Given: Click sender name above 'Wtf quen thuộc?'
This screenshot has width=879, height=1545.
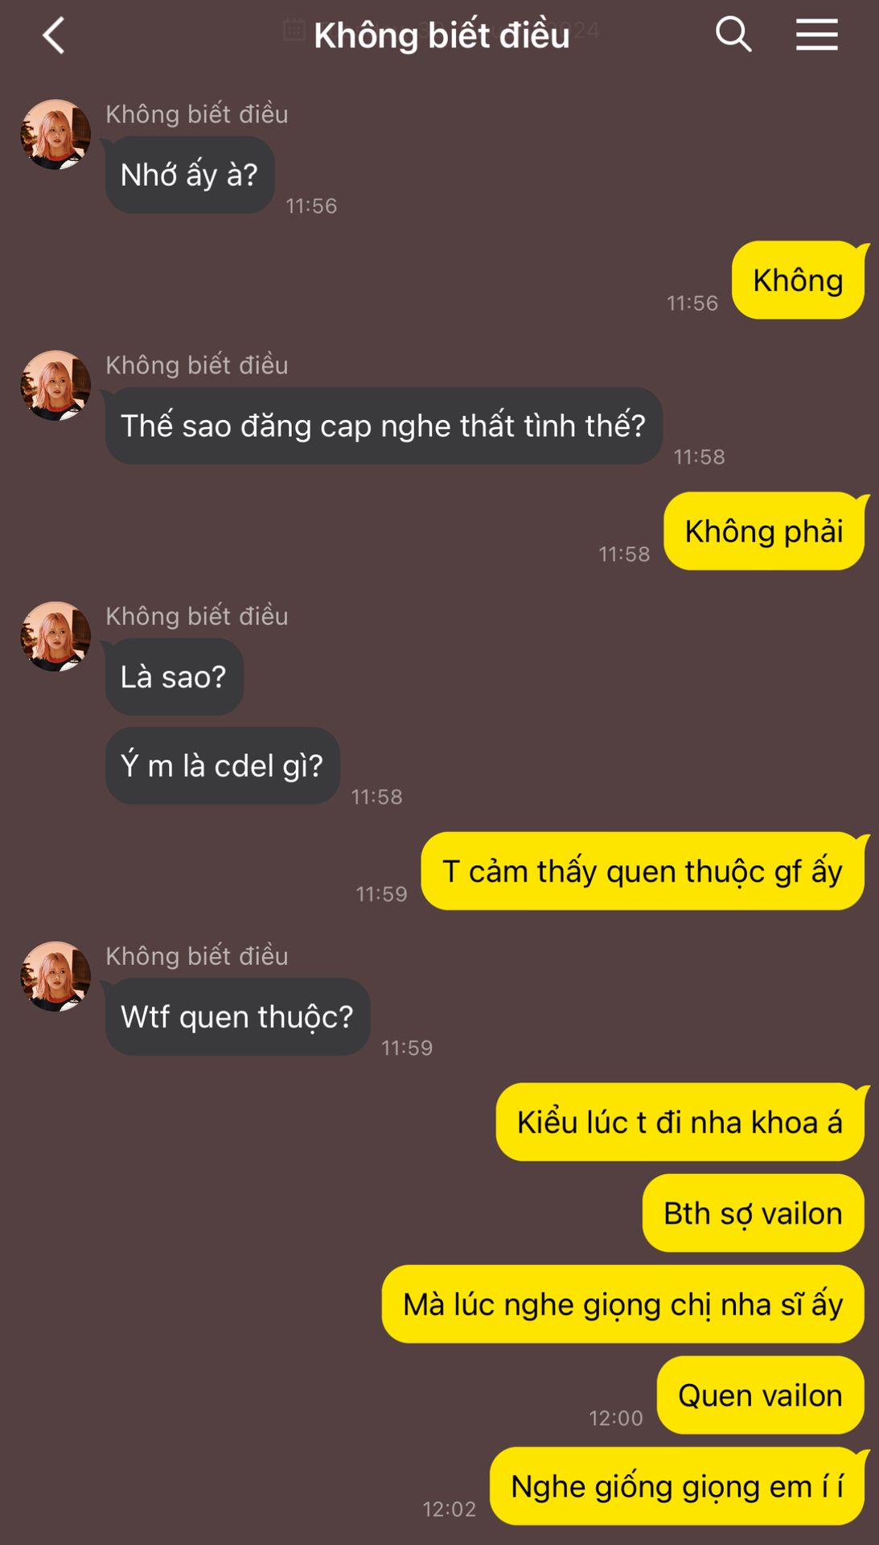Looking at the screenshot, I should click(197, 956).
